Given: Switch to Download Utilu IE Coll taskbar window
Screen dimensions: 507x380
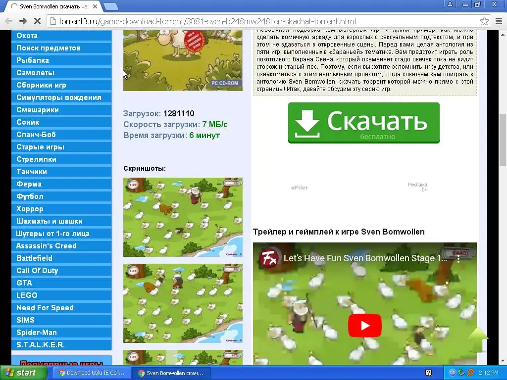Looking at the screenshot, I should pos(92,373).
